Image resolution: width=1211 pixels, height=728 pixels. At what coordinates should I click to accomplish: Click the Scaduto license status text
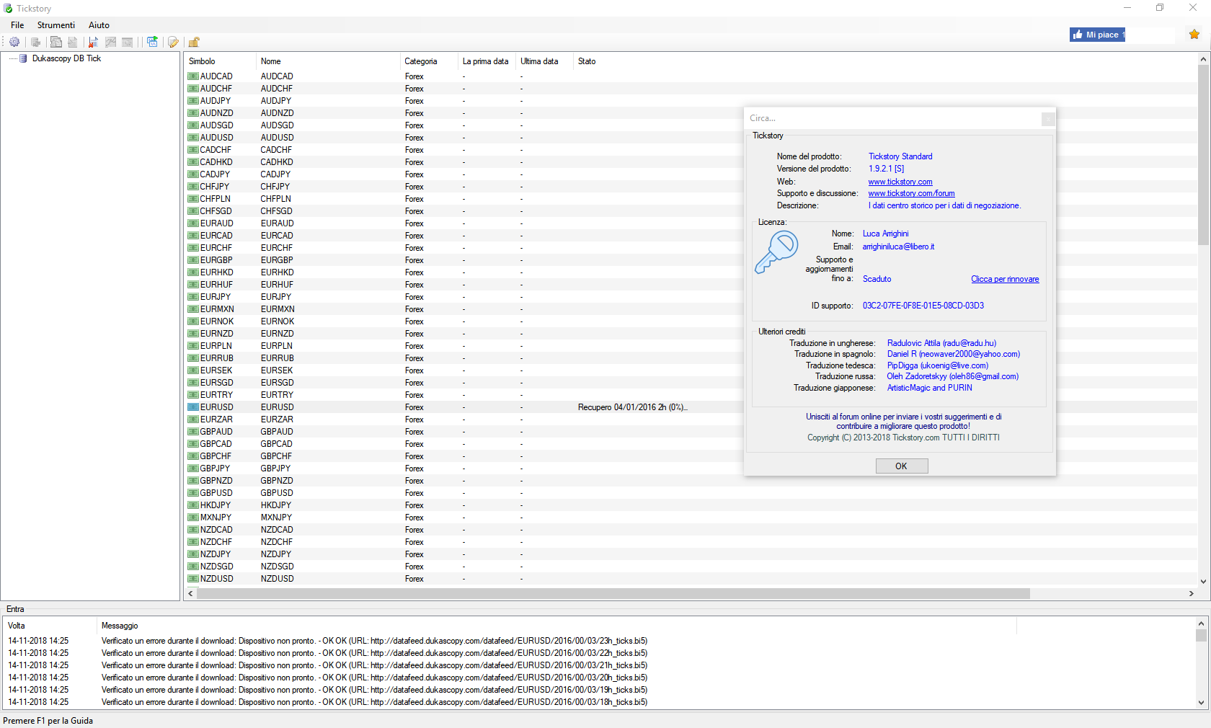tap(877, 279)
